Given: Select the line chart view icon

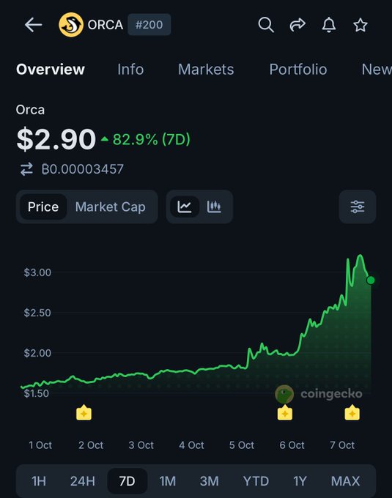Looking at the screenshot, I should (185, 207).
